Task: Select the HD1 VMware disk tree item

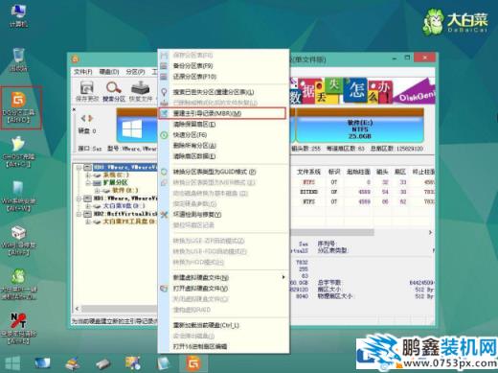Action: coord(125,198)
